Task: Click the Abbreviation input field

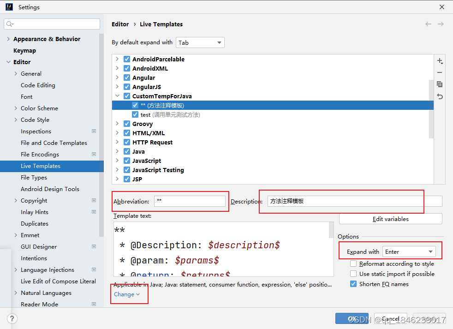Action: click(190, 201)
